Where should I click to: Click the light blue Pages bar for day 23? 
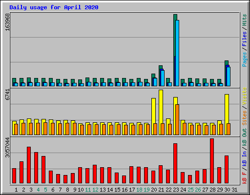click(x=177, y=53)
